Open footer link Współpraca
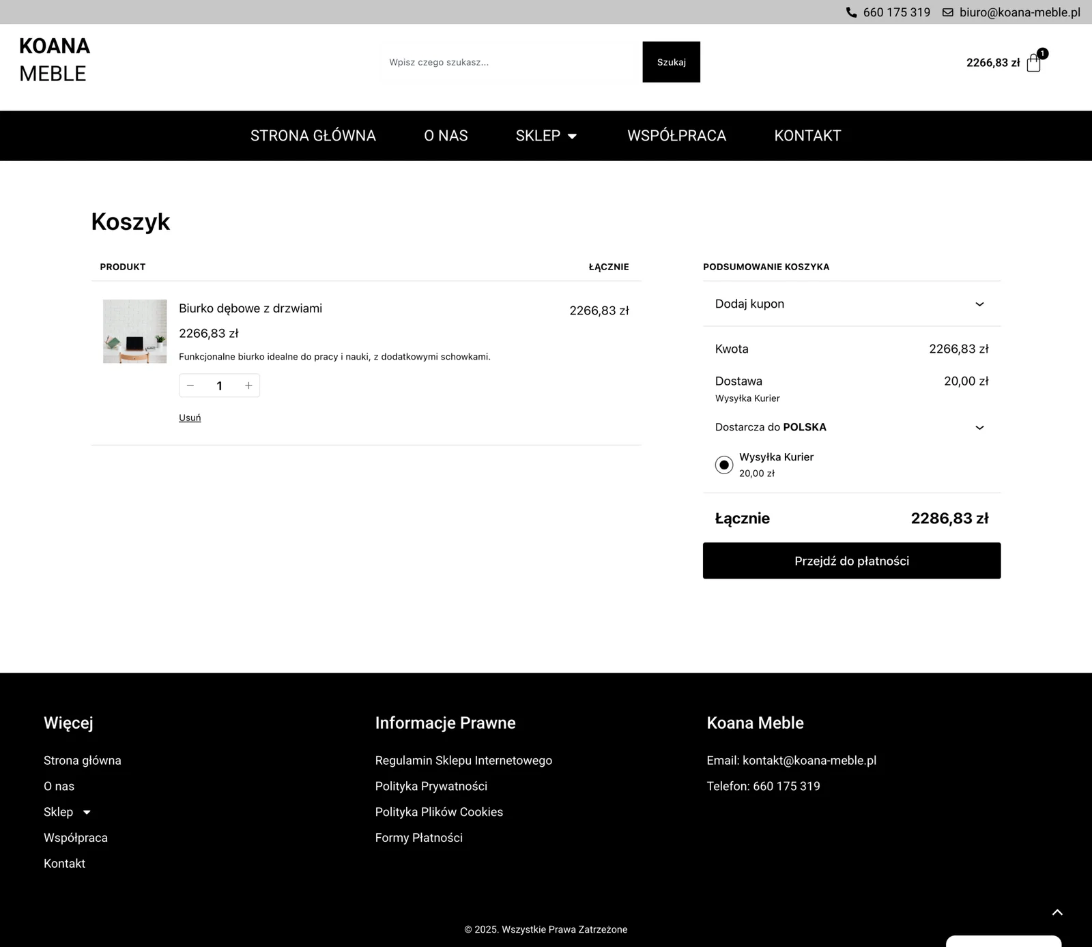This screenshot has height=947, width=1092. [x=76, y=838]
